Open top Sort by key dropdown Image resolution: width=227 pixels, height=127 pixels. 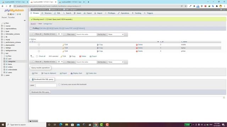tap(116, 35)
